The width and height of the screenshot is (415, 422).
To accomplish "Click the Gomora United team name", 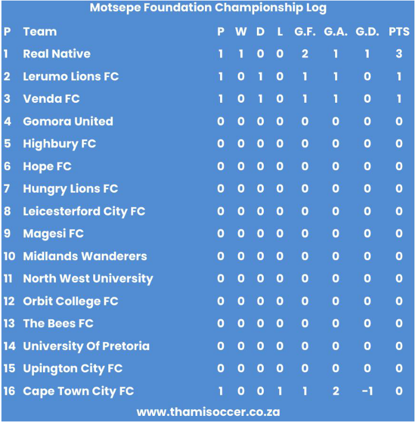I will click(x=68, y=121).
